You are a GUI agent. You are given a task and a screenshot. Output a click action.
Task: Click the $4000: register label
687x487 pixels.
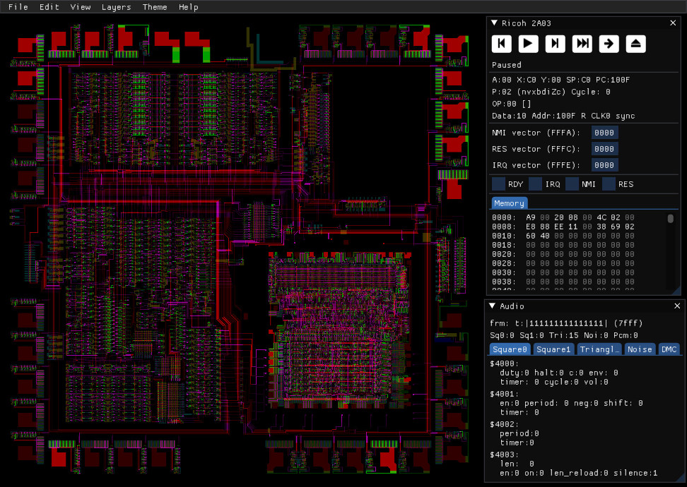point(505,363)
